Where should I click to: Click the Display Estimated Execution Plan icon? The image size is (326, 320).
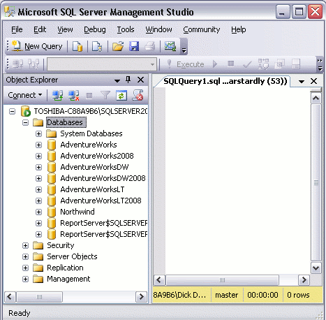[x=264, y=64]
